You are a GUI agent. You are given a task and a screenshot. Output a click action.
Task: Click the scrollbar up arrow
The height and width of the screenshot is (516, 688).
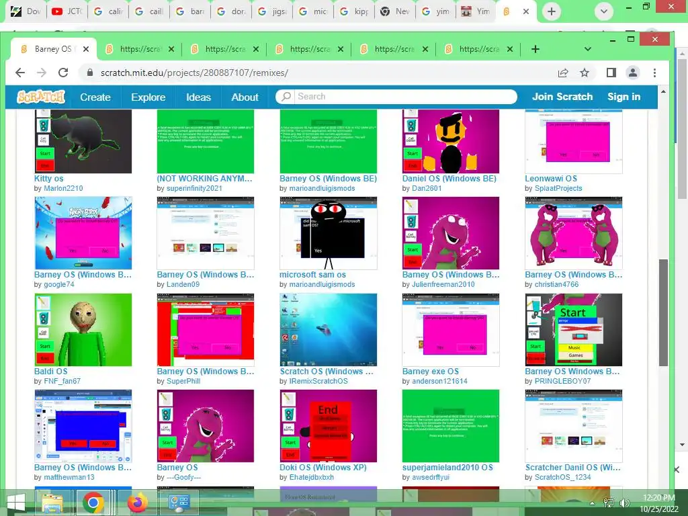click(663, 91)
